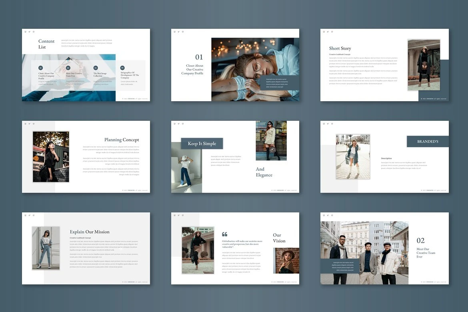Click Instagram icon on Short Story slide
Image resolution: width=468 pixels, height=312 pixels.
[332, 32]
